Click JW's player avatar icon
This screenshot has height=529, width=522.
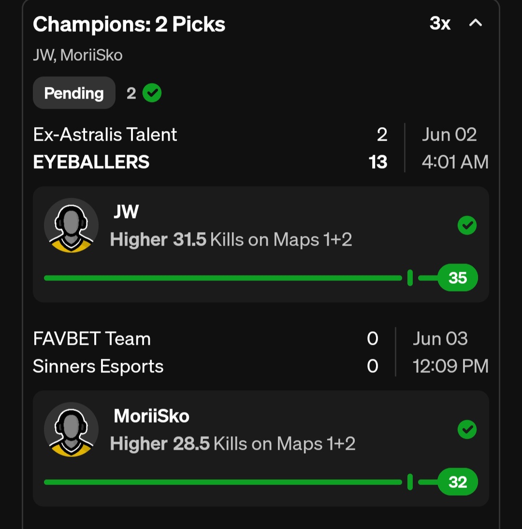click(x=71, y=225)
